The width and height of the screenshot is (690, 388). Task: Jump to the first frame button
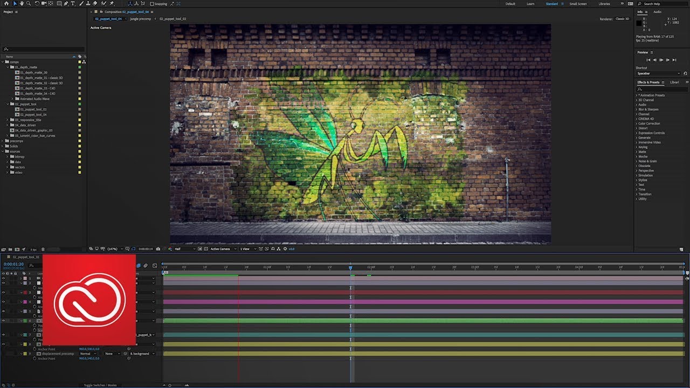pos(648,60)
